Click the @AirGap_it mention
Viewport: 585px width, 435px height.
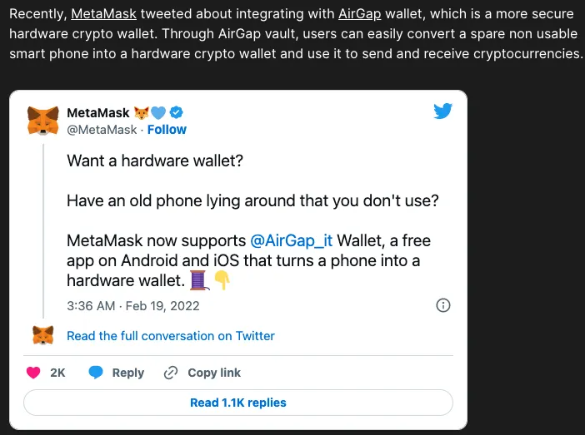point(291,240)
